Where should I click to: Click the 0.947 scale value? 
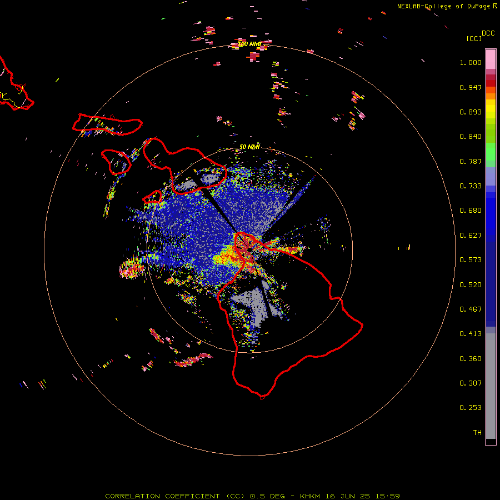(x=471, y=87)
